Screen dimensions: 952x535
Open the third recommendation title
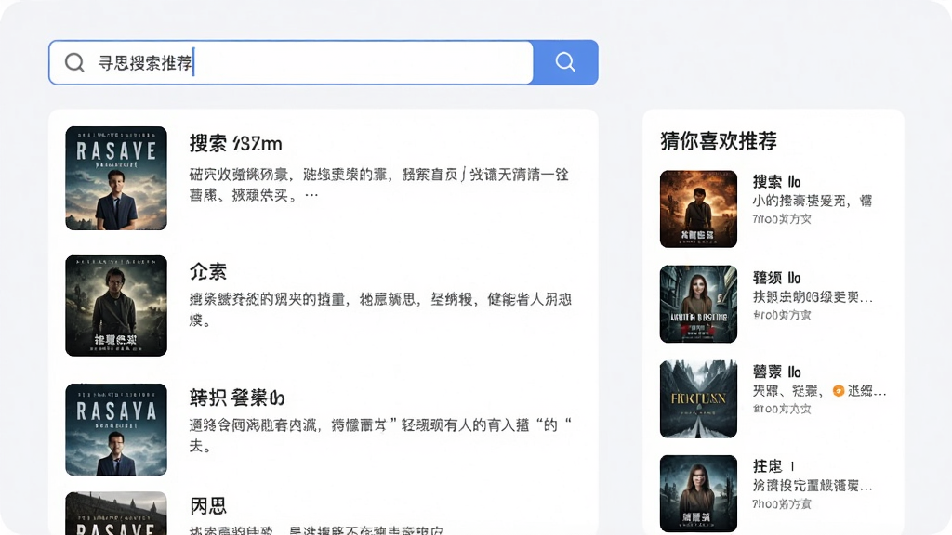[776, 372]
